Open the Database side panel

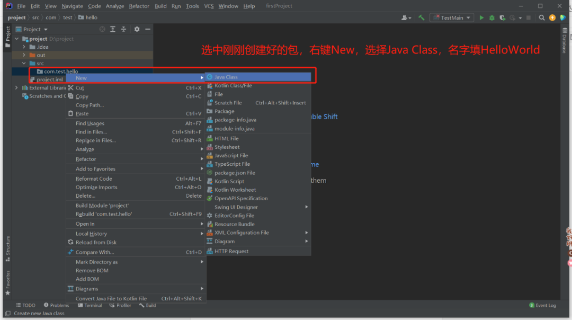[565, 40]
